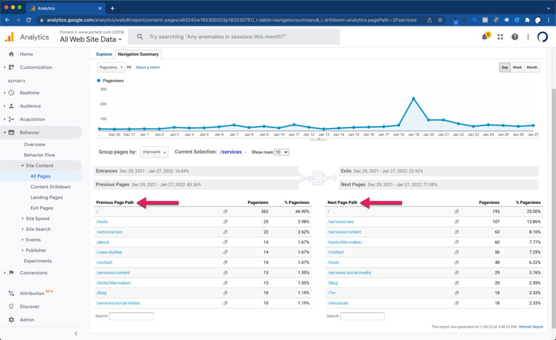Open the /tools previous page in new window icon
The width and height of the screenshot is (556, 340).
[225, 222]
